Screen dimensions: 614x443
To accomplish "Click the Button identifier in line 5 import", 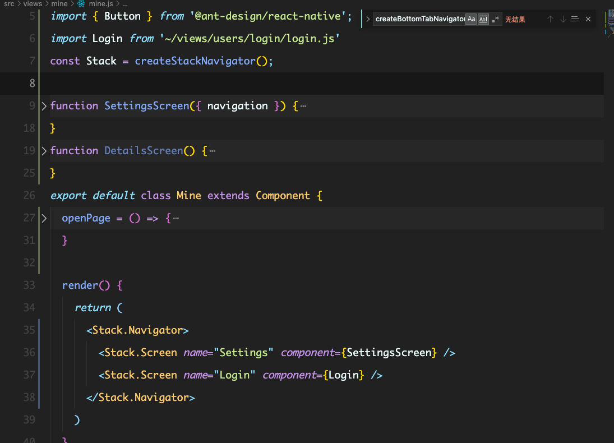I will 122,16.
